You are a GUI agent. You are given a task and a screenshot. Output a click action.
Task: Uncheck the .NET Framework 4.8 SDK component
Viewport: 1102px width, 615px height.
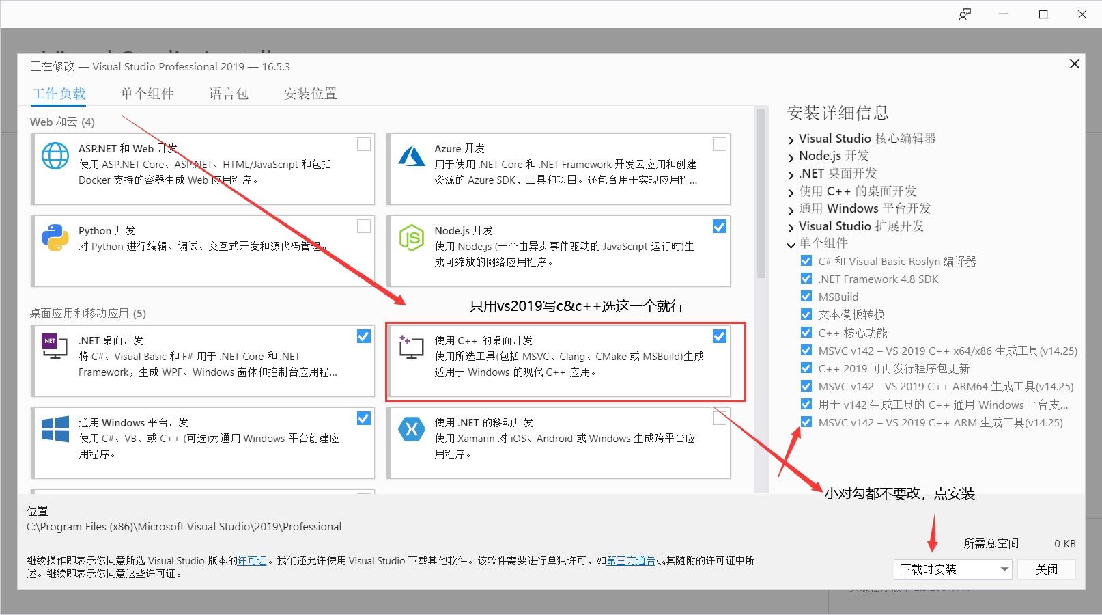[x=806, y=279]
